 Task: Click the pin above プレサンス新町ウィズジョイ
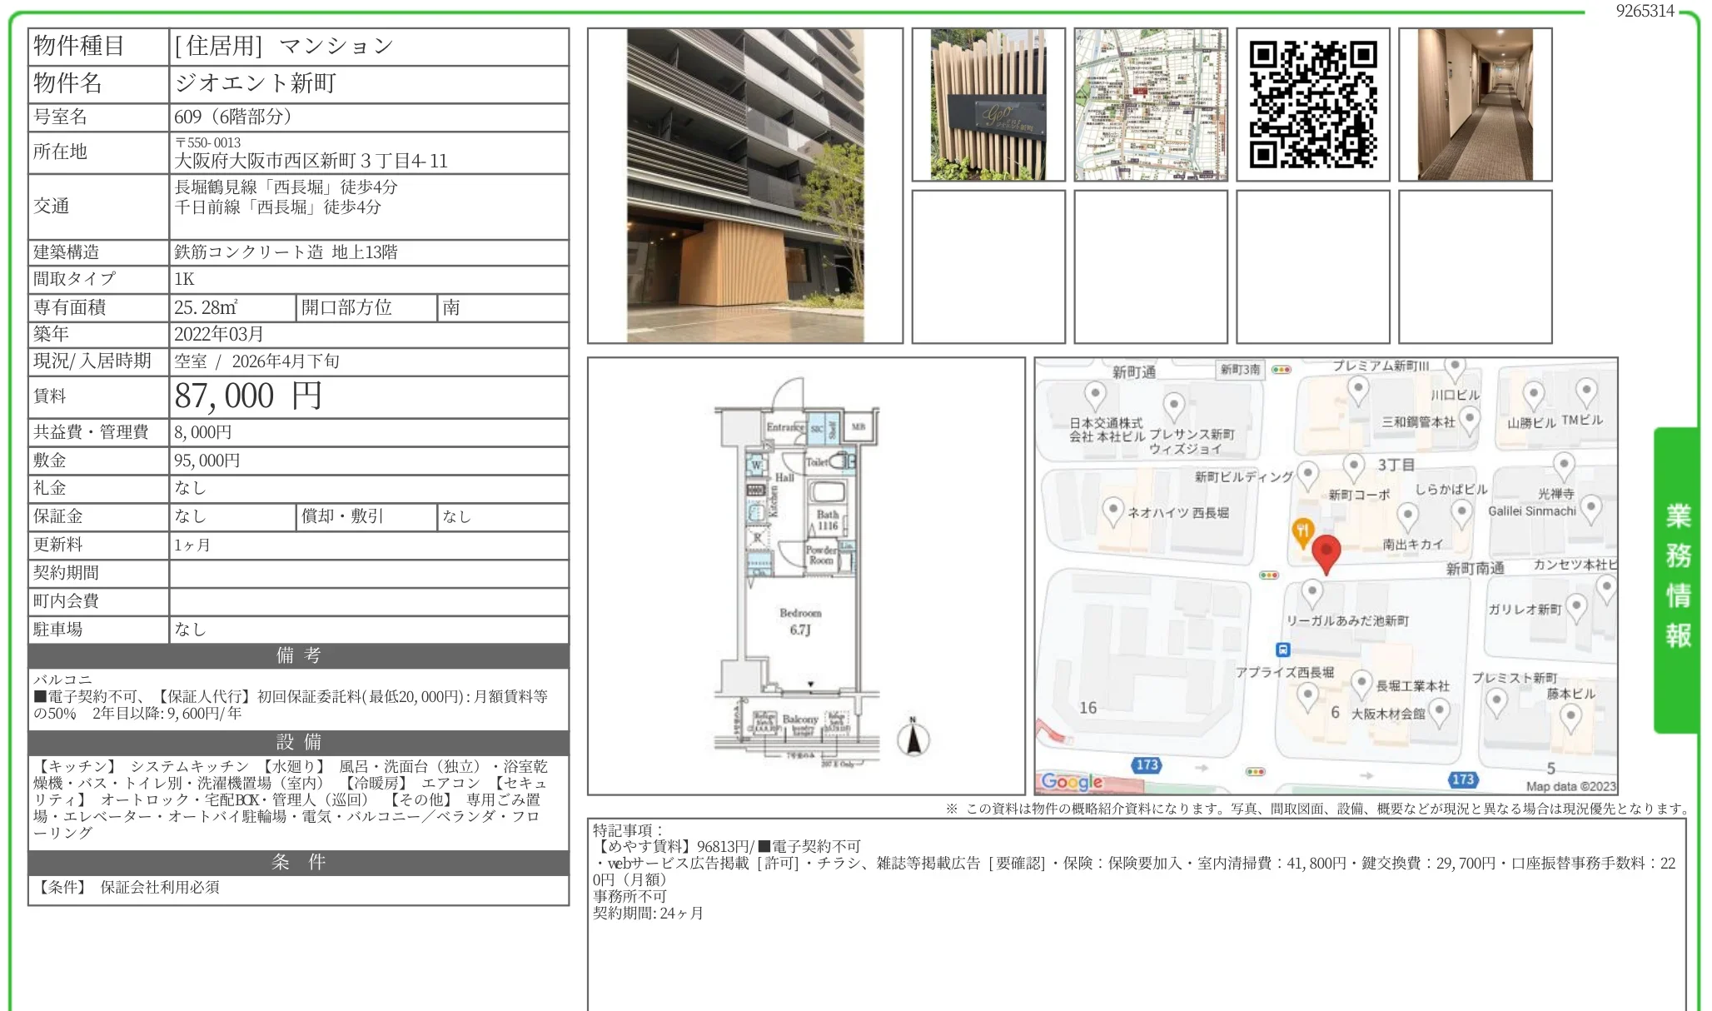(x=1173, y=405)
